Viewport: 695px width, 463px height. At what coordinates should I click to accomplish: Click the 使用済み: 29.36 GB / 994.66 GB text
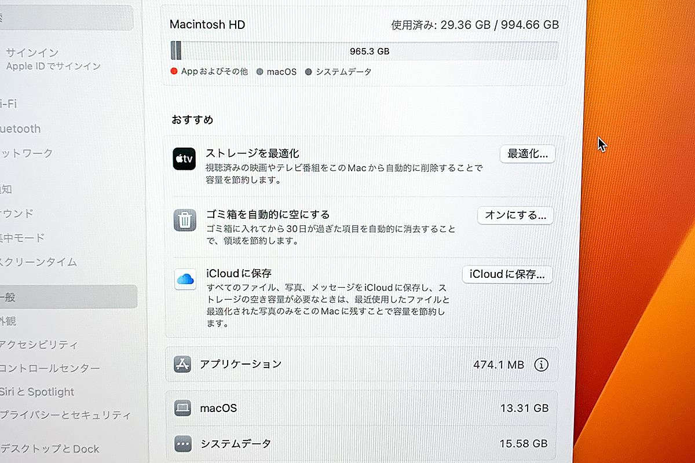pyautogui.click(x=475, y=25)
